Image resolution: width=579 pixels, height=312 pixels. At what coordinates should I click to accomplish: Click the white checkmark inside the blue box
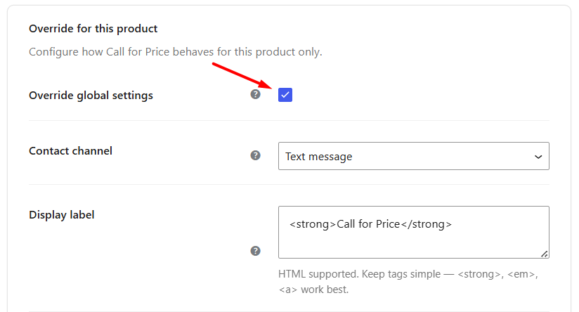point(285,95)
